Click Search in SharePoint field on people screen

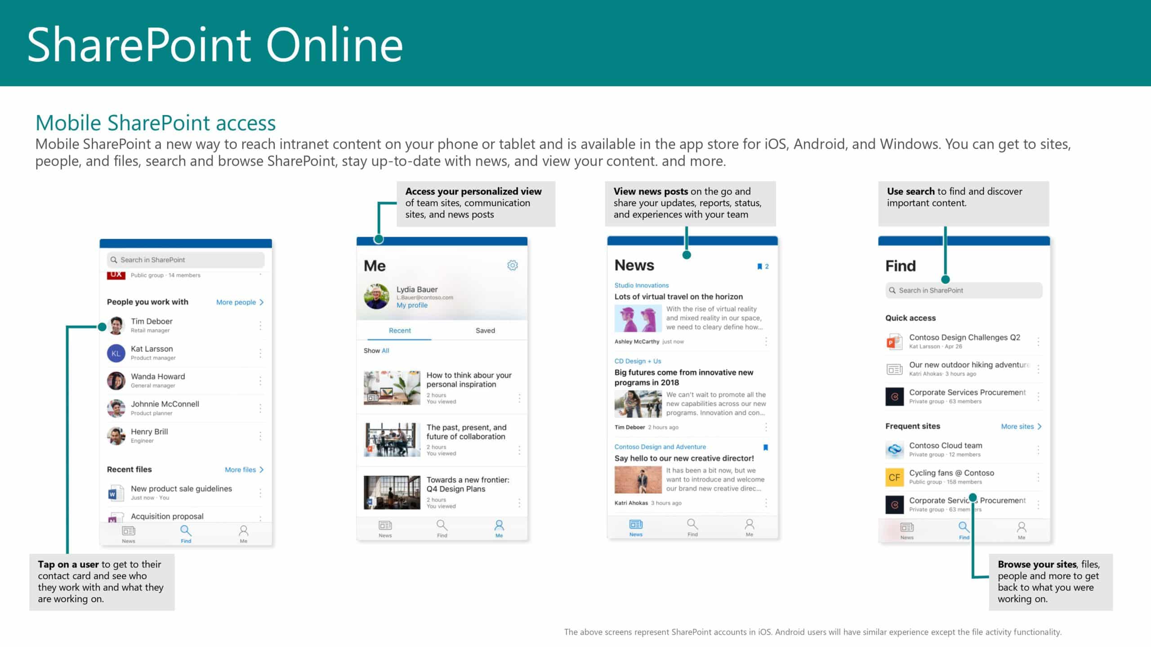click(186, 260)
